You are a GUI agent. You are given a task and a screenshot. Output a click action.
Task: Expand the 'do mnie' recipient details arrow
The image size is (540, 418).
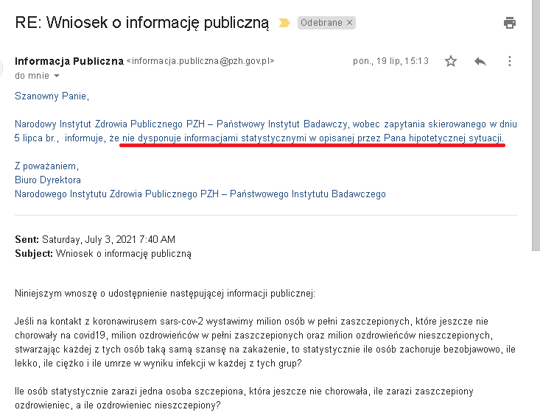tap(57, 76)
